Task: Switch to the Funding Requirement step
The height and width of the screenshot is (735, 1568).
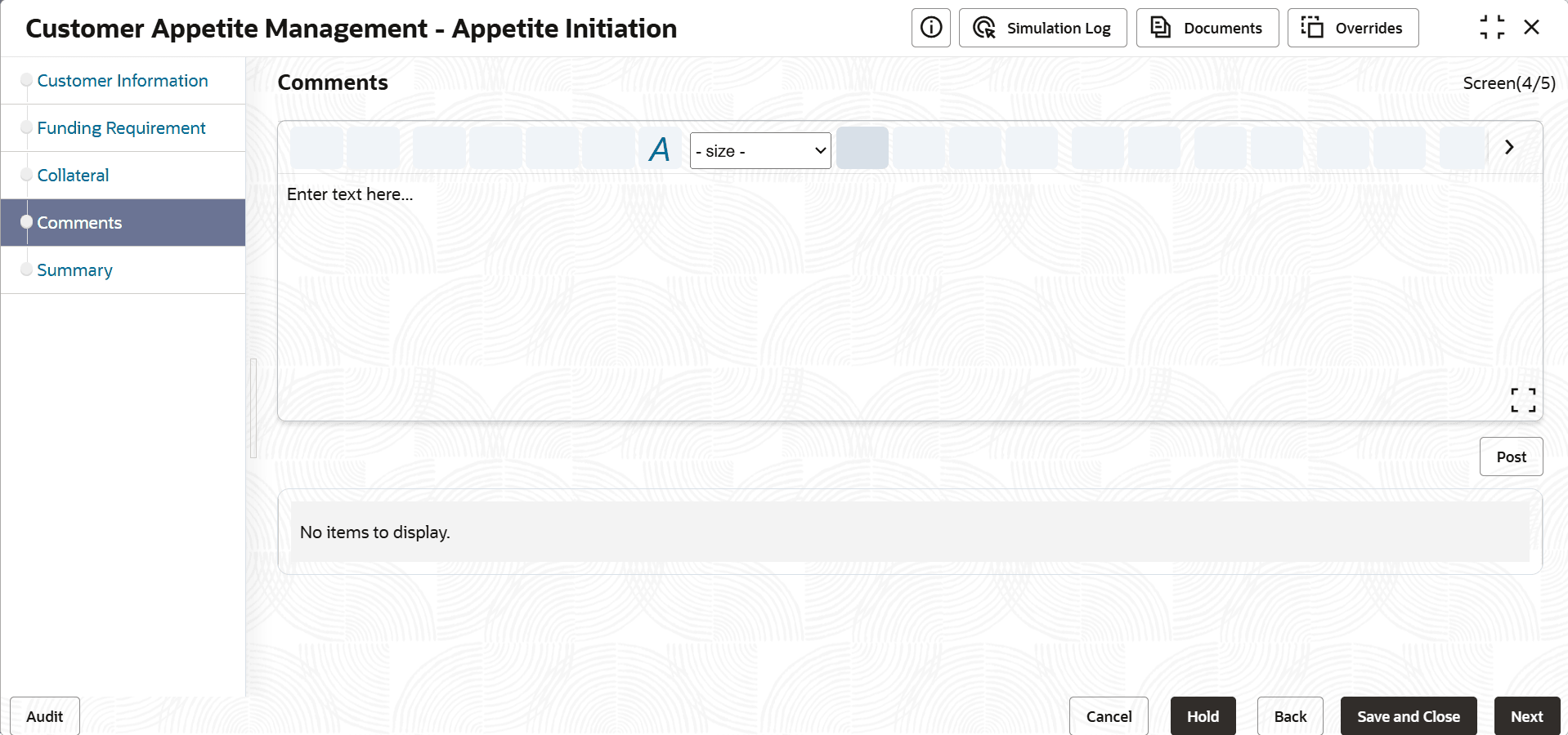Action: click(121, 128)
